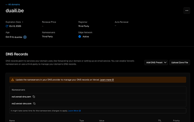Image resolution: width=194 pixels, height=122 pixels.
Task: Click the Third Party registrar value
Action: tap(84, 26)
